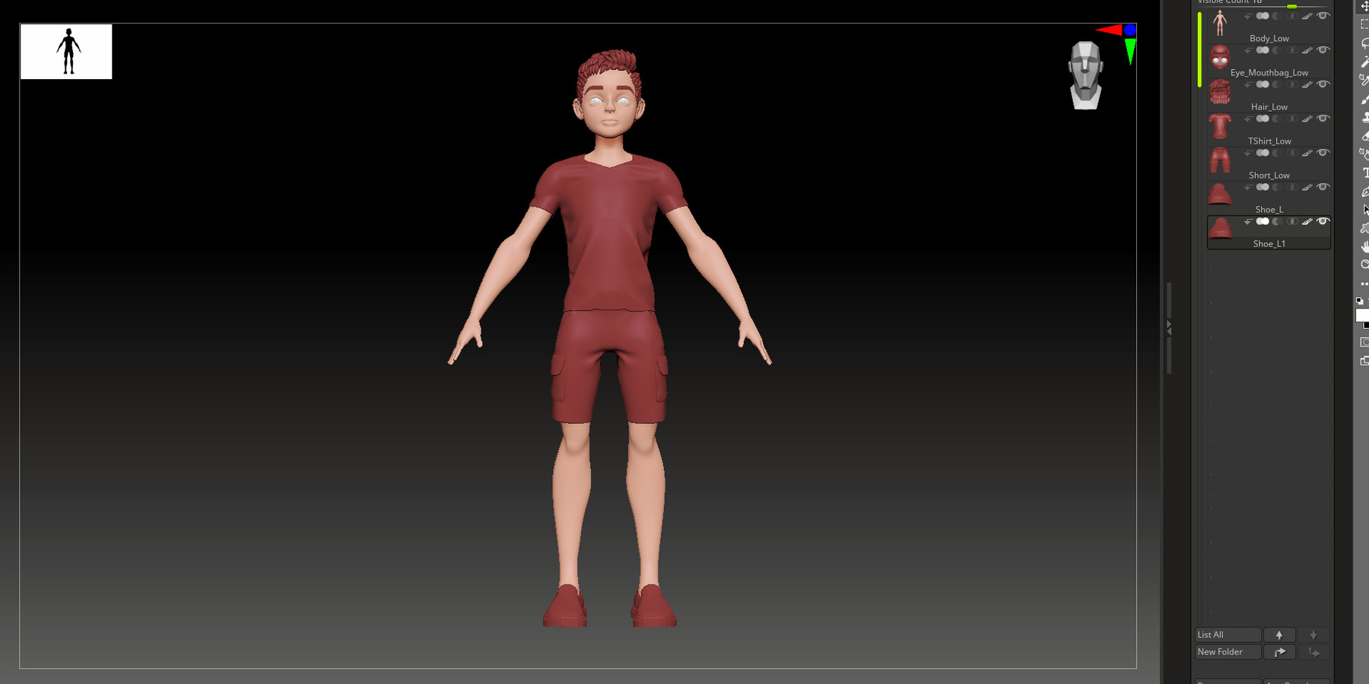This screenshot has height=684, width=1369.
Task: Set Body_Low to boolean union mode
Action: pos(1263,16)
